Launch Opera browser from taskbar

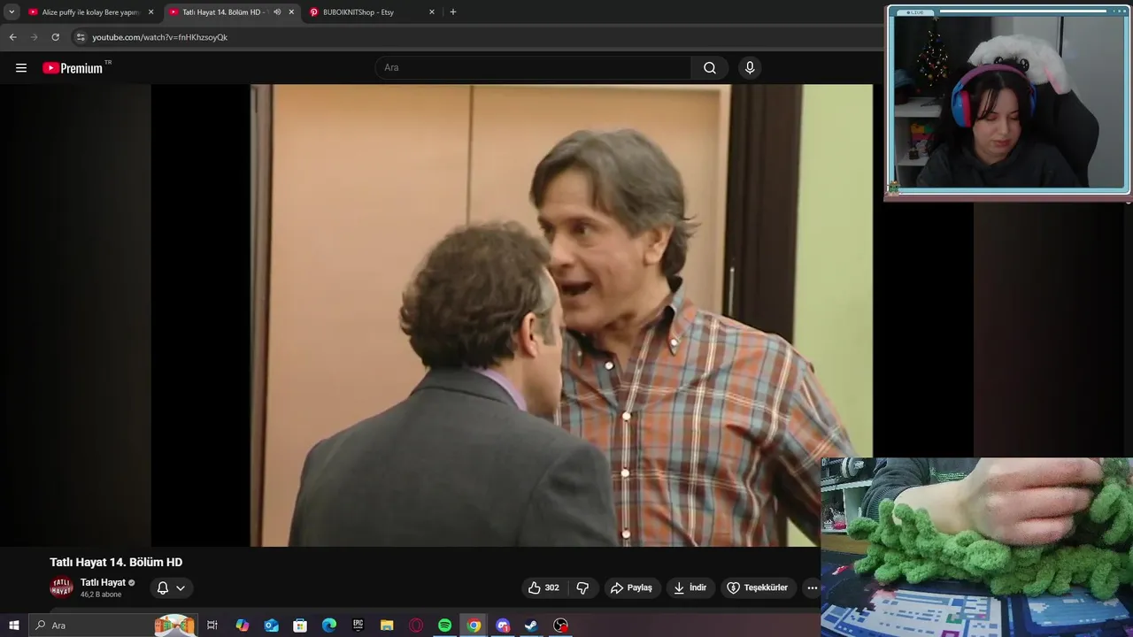point(416,625)
